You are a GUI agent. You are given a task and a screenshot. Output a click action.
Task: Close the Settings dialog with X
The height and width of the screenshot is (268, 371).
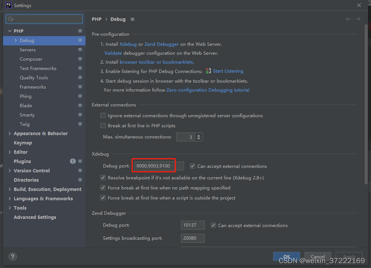(x=359, y=5)
